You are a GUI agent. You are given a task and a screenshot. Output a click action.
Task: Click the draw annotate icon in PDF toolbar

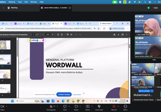[x=71, y=35]
